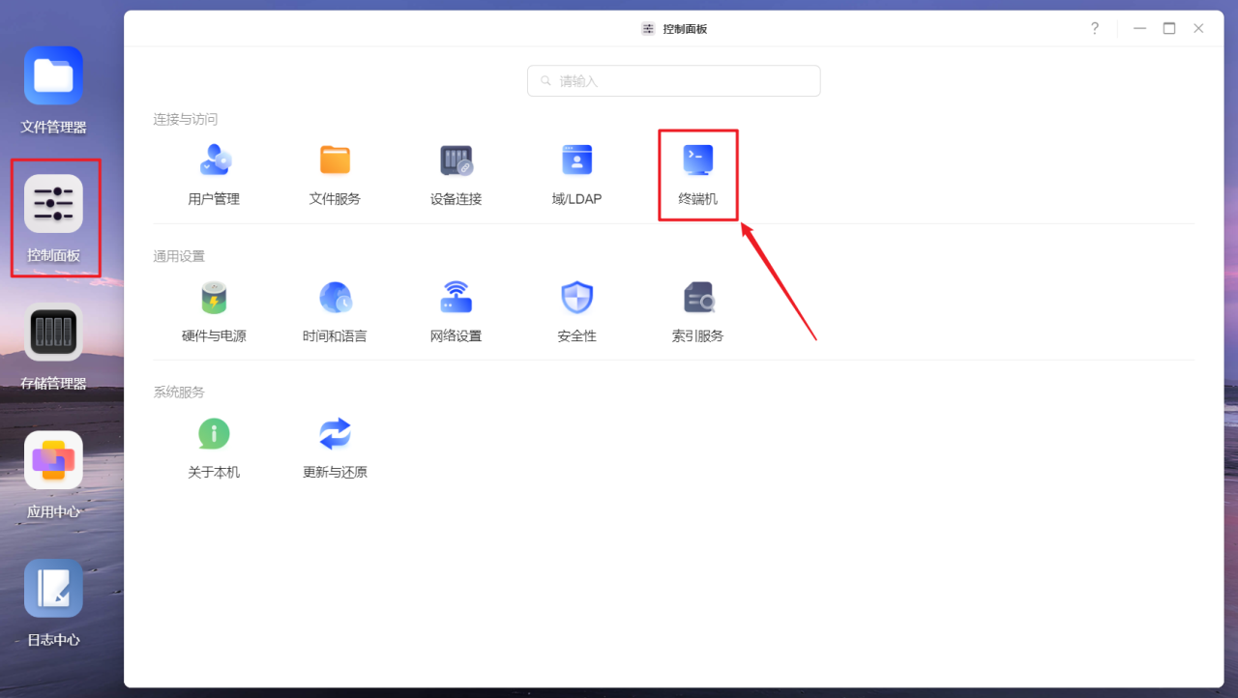Image resolution: width=1238 pixels, height=698 pixels.
Task: Click the control panel title bar icon
Action: (647, 28)
